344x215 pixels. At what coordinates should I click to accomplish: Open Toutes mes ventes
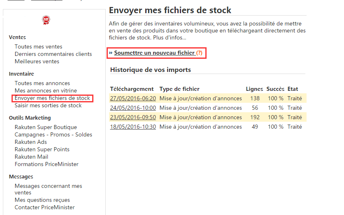pos(38,47)
